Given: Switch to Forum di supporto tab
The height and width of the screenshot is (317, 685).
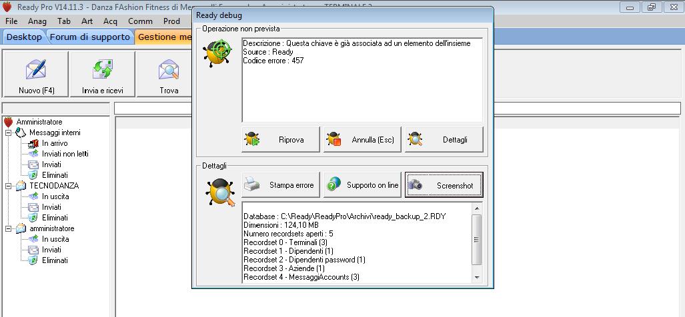Looking at the screenshot, I should point(89,37).
